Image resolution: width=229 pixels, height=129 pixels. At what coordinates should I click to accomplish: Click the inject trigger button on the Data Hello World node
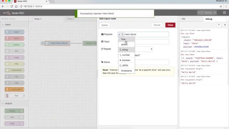coord(42,43)
